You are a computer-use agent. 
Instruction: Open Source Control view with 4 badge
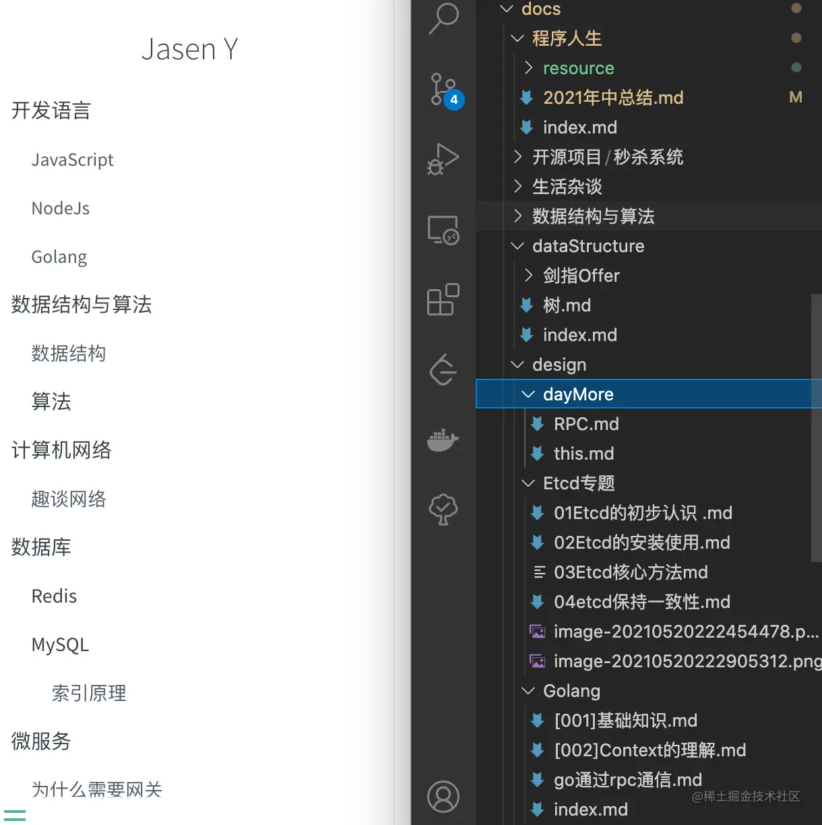[x=446, y=91]
